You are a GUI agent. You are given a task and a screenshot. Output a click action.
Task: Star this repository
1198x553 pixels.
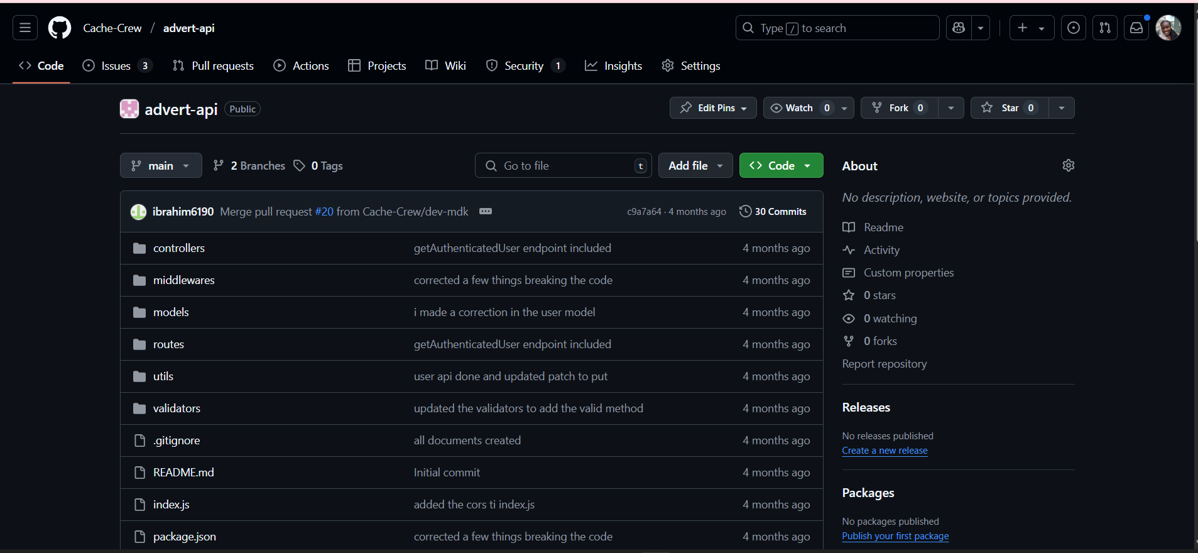(x=1010, y=108)
